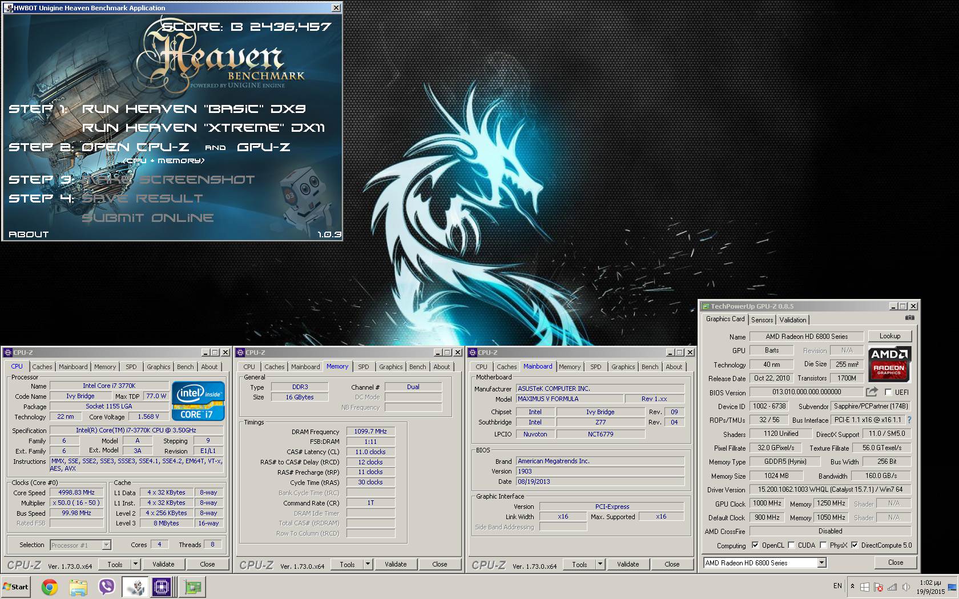Click Save Result in Heaven Benchmark
Viewport: 959px width, 599px height.
(143, 199)
